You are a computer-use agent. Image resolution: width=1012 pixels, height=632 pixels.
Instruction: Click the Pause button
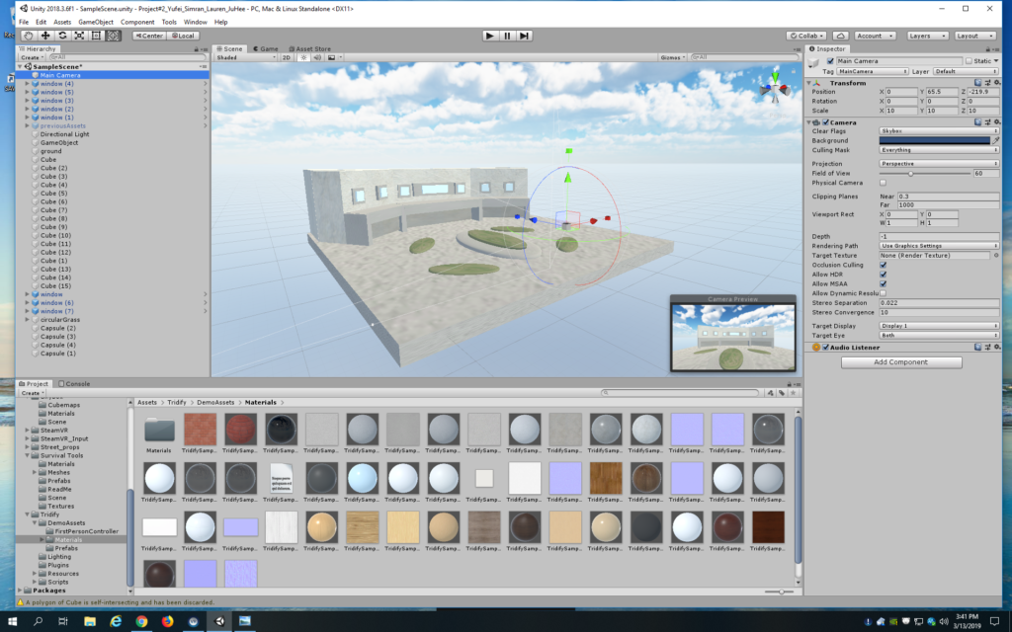tap(507, 36)
